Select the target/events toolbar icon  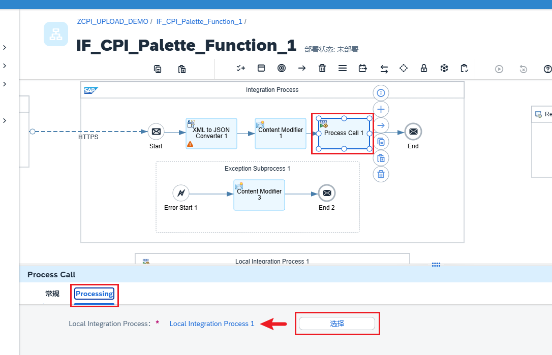[282, 68]
